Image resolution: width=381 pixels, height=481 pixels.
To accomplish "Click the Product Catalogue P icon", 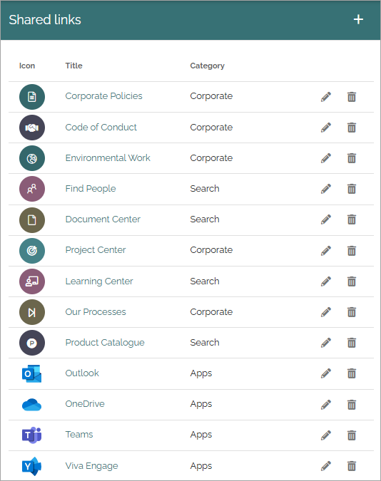I will coord(32,343).
